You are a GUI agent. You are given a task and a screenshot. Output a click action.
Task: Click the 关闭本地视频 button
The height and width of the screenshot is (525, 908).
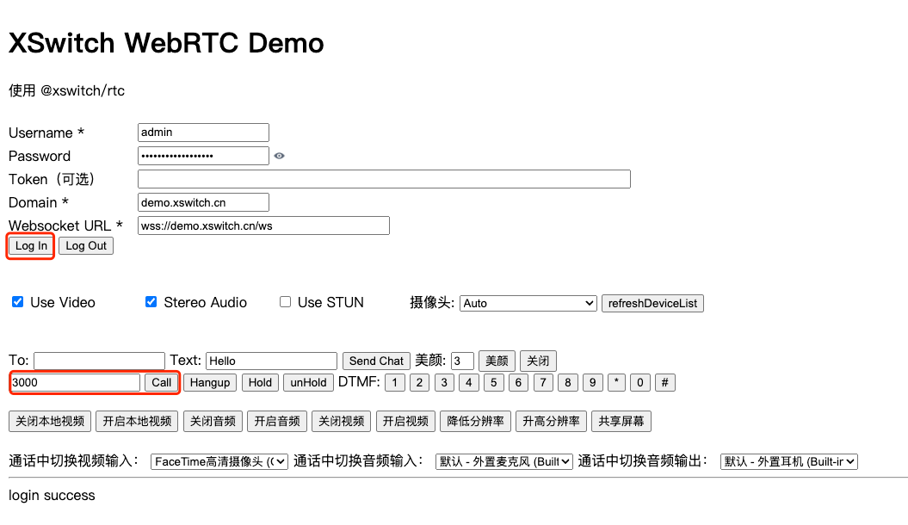[x=50, y=422]
